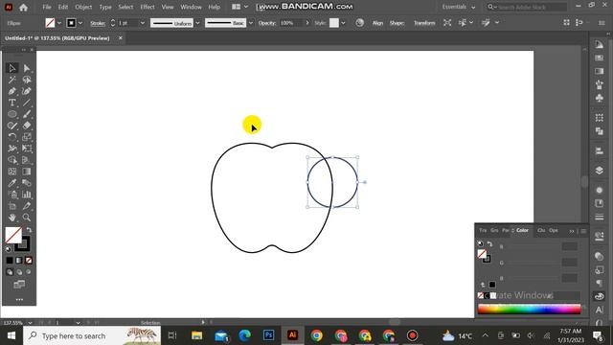Expand the stroke color dropdown in control bar
613x345 pixels.
click(80, 23)
